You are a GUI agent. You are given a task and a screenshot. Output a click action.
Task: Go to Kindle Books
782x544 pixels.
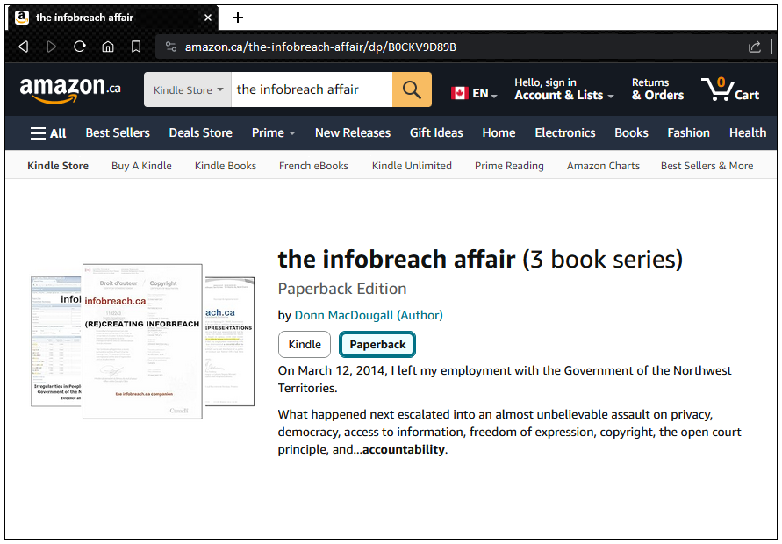point(226,166)
